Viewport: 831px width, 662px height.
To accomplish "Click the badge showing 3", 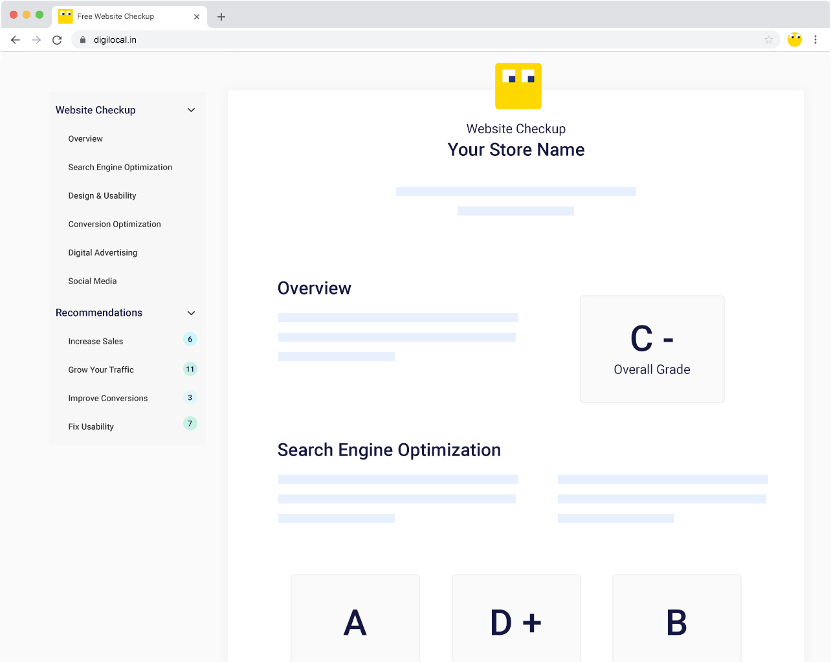I will click(190, 398).
